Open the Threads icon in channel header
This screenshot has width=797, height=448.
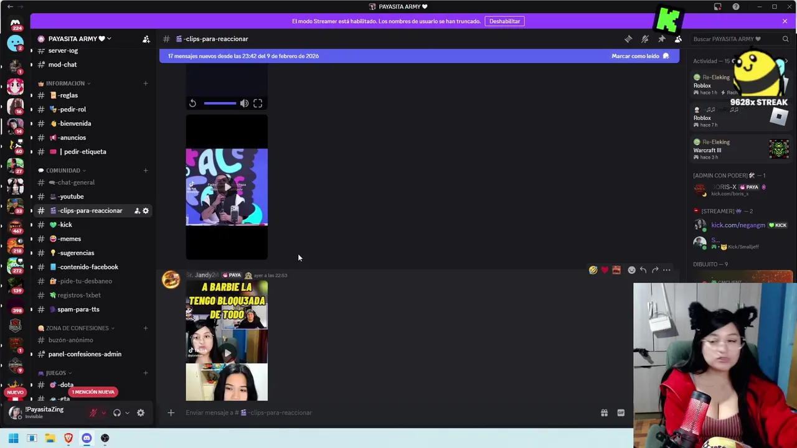(x=628, y=39)
